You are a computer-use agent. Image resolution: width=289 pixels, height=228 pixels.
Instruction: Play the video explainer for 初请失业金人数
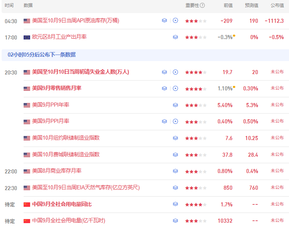[x=175, y=72]
